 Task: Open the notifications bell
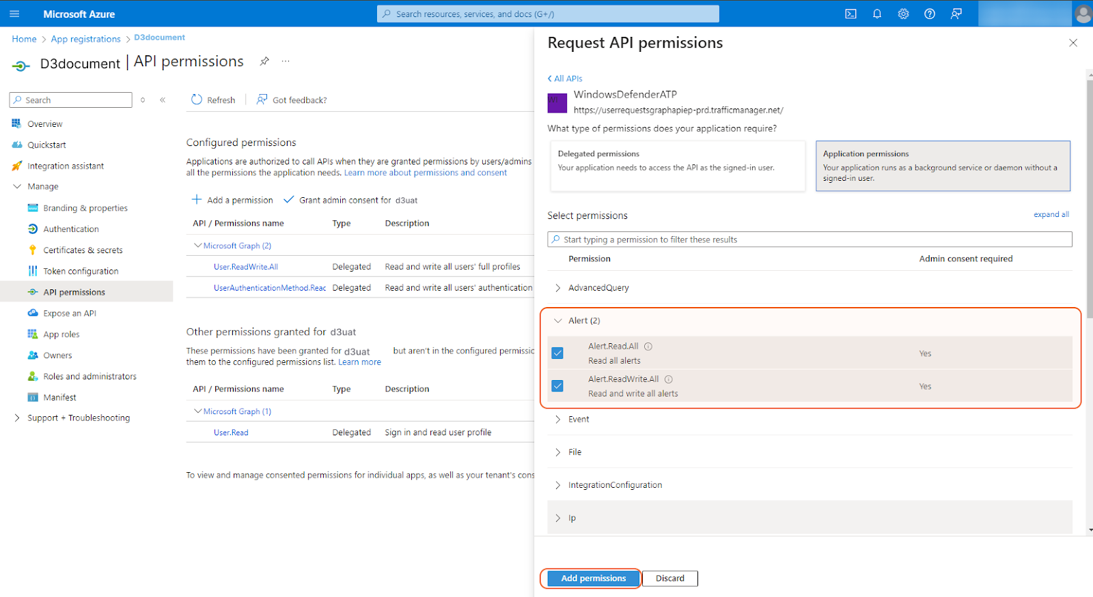(877, 14)
